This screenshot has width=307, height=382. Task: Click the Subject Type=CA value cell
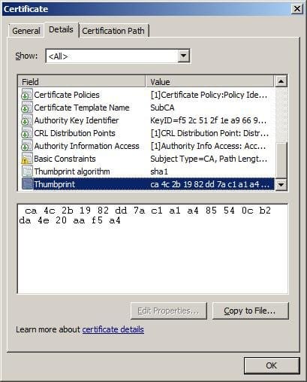209,159
